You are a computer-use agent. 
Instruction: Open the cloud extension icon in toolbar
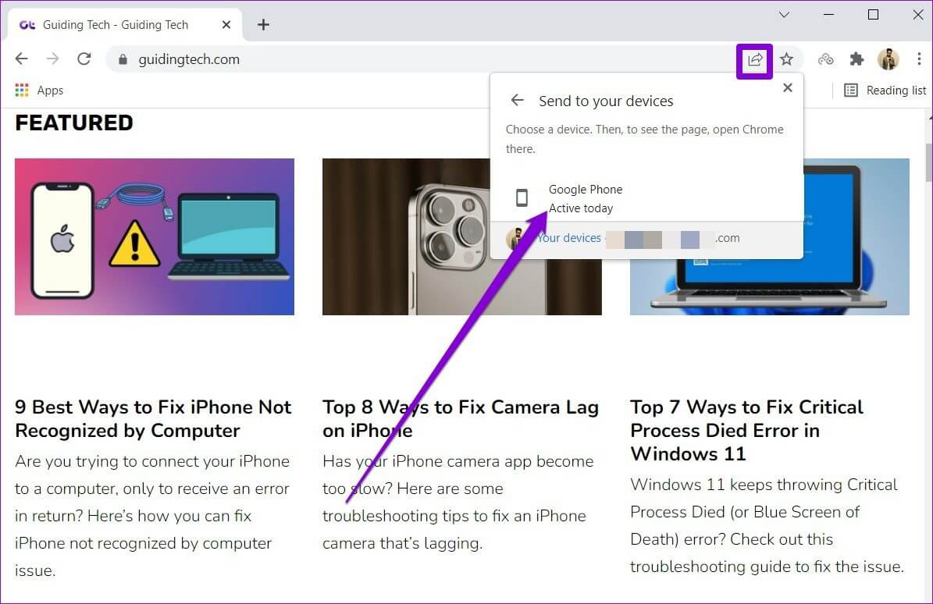[825, 59]
